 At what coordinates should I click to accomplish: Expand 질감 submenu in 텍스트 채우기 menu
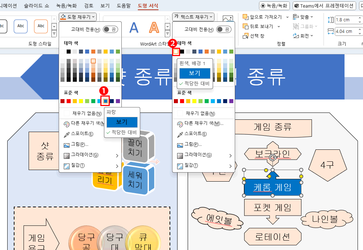coord(204,166)
